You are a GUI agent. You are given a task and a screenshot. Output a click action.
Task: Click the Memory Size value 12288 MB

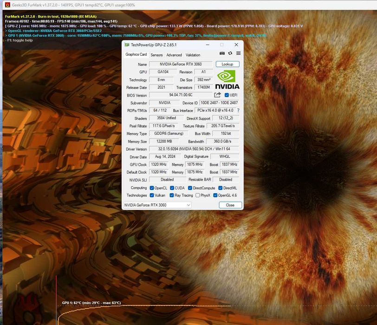(164, 141)
